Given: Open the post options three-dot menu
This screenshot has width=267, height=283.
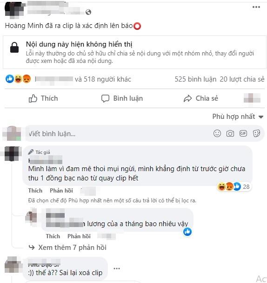Looking at the screenshot, I should click(x=256, y=7).
